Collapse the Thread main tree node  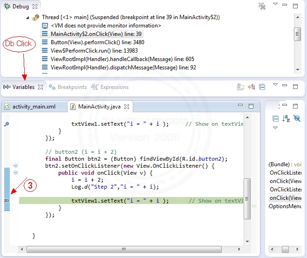pos(27,18)
